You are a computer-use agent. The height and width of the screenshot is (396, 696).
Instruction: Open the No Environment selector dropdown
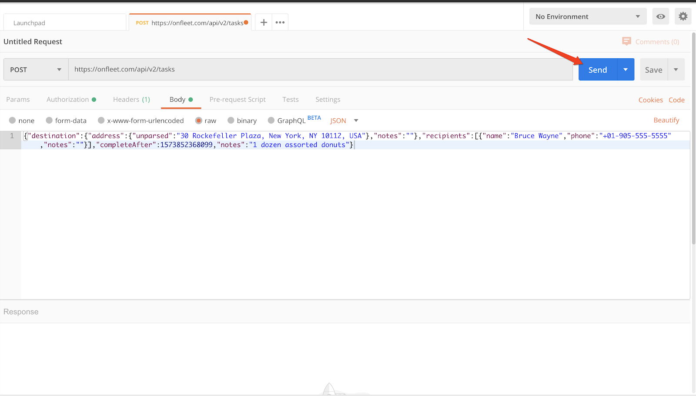pos(588,17)
